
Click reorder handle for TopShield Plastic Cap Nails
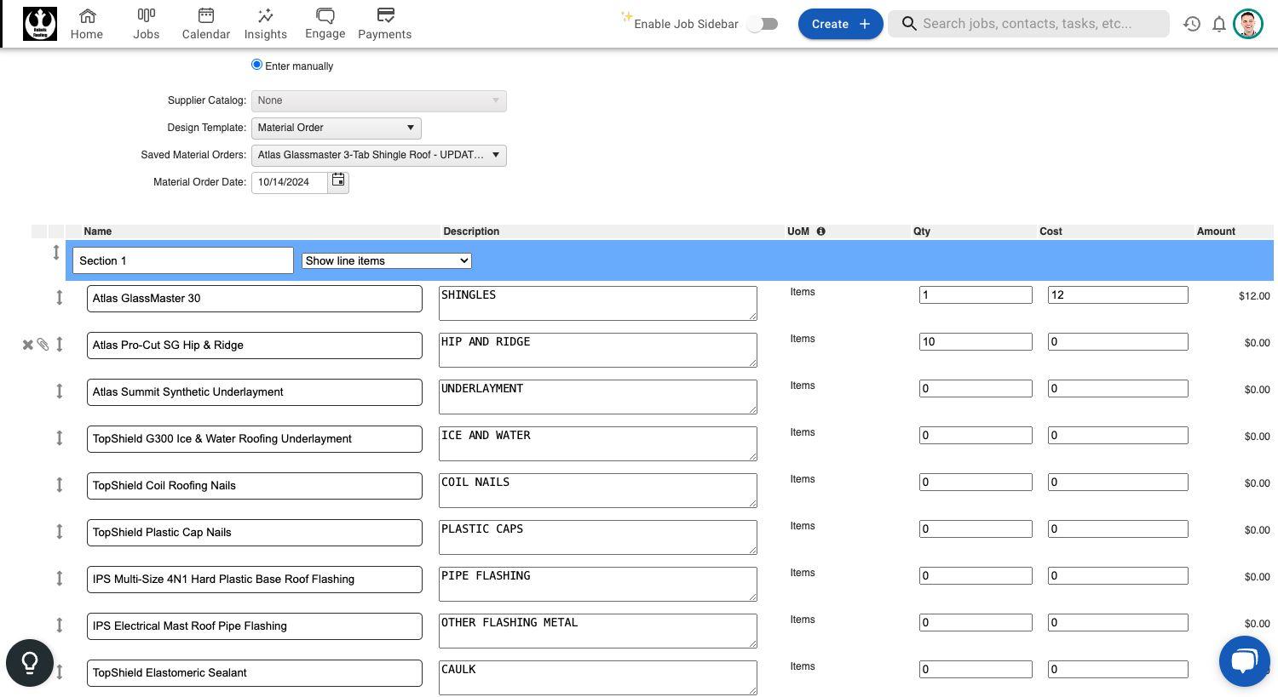(x=60, y=531)
